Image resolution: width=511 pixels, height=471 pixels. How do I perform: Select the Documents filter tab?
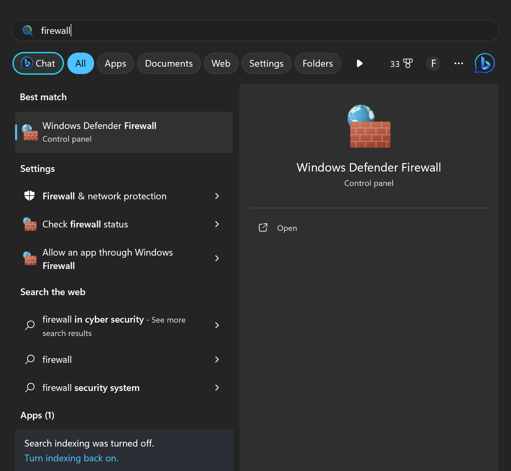pos(169,63)
